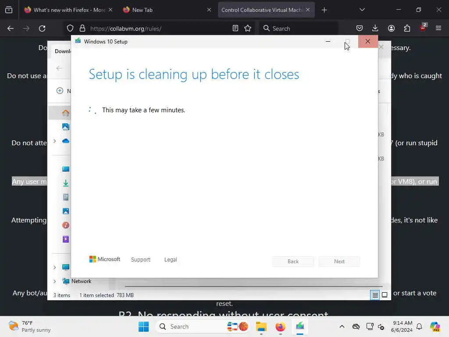
Task: Open Firefox from the taskbar
Action: (280, 326)
